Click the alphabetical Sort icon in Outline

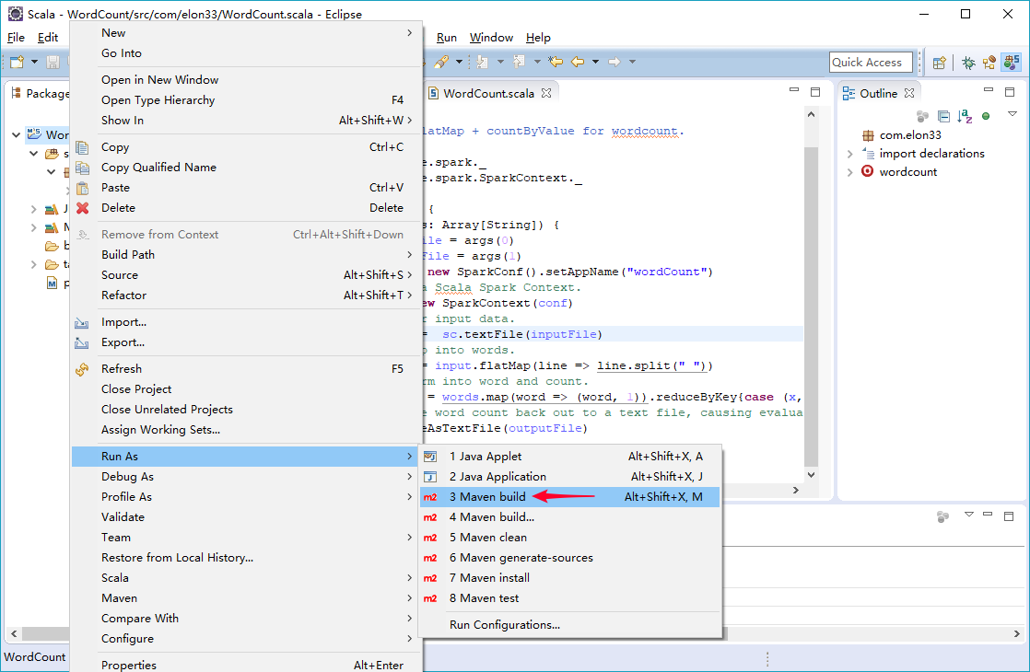click(x=965, y=116)
